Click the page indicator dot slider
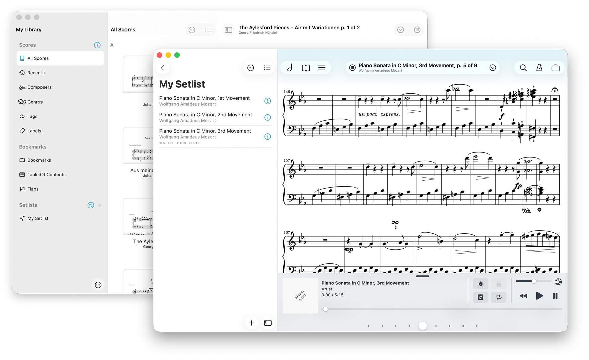Screen dimensions: 589x360 423,326
